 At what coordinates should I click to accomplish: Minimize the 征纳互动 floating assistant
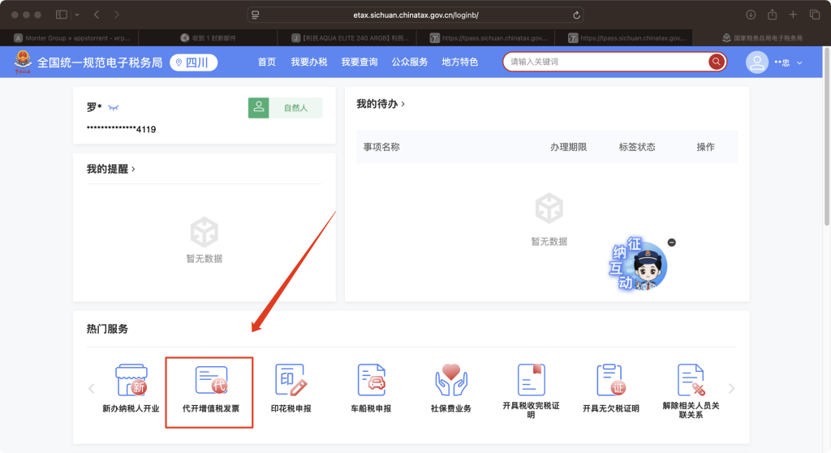click(x=672, y=243)
